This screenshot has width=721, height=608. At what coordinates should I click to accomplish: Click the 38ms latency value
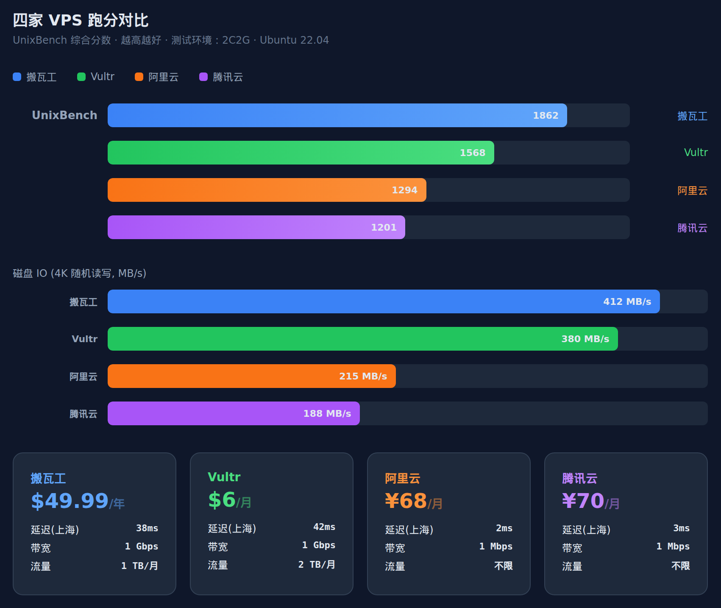click(147, 528)
